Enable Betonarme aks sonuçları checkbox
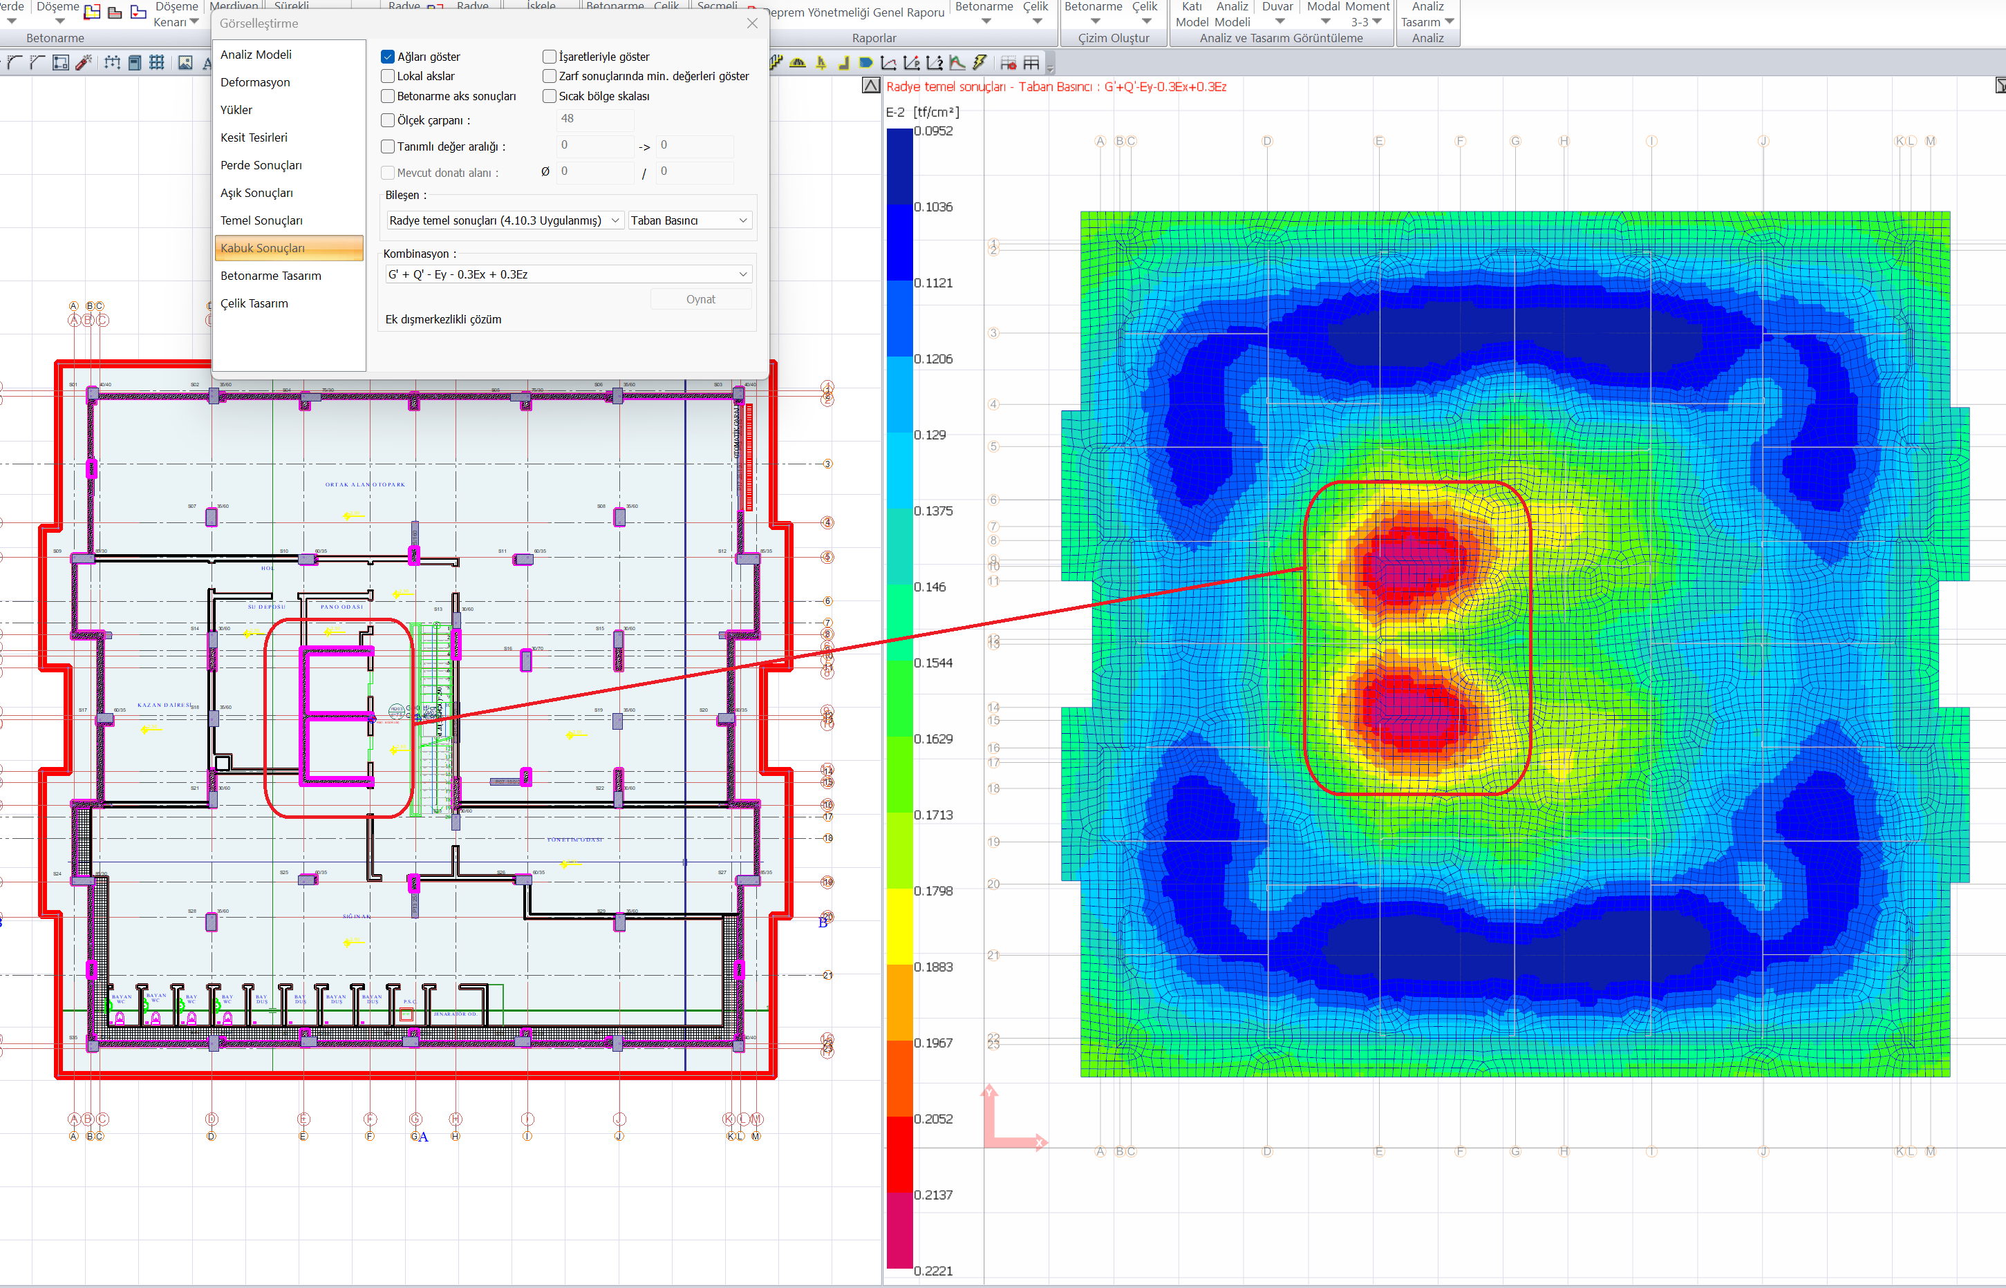 pyautogui.click(x=387, y=96)
